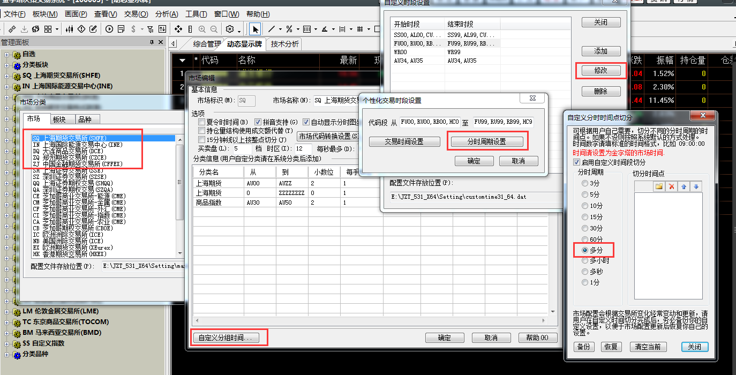Select the line drawing tool
736x375 pixels.
271,29
